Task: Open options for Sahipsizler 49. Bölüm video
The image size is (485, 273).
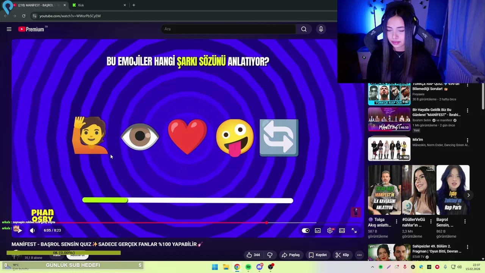Action: 467,247
